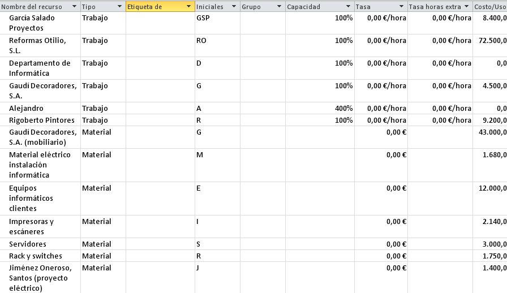Viewport: 507px width, 293px height.
Task: Select the Impresoras y escáneres resource cell
Action: tap(40, 226)
